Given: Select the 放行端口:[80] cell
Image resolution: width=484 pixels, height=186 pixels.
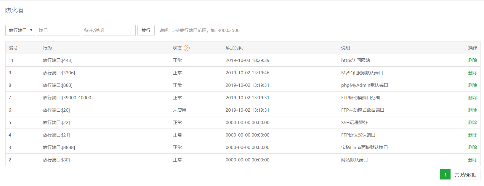Looking at the screenshot, I should pos(56,160).
